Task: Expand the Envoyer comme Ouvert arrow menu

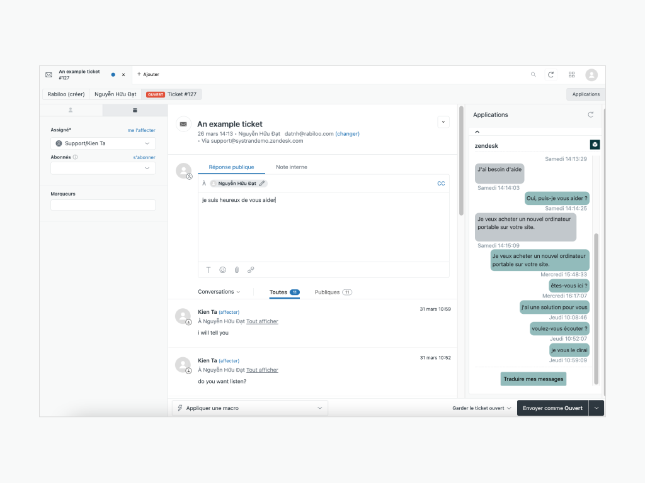Action: pos(596,408)
